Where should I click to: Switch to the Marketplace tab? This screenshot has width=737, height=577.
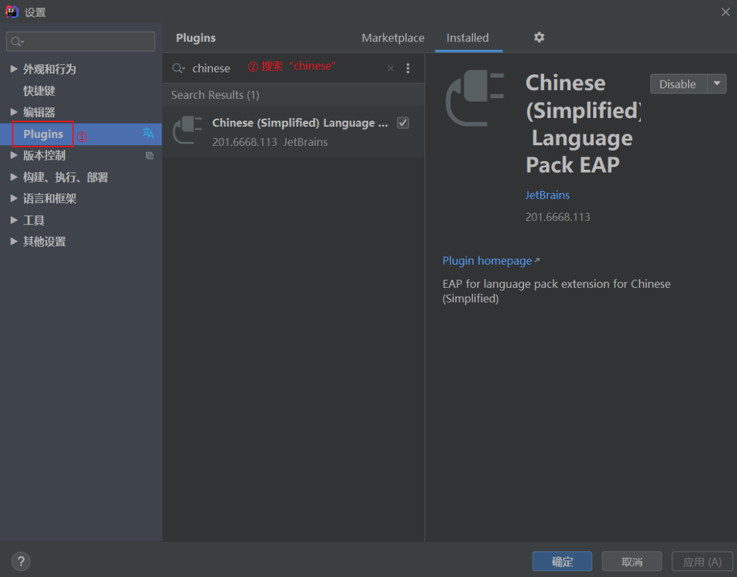tap(393, 38)
